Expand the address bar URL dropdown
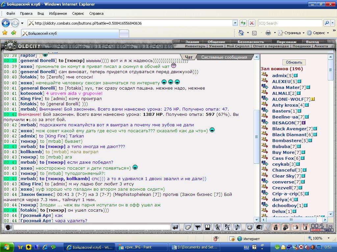Image resolution: width=337 pixels, height=252 pixels. [235, 23]
